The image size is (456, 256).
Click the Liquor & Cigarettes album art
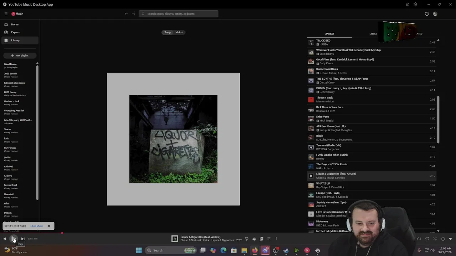tap(173, 139)
